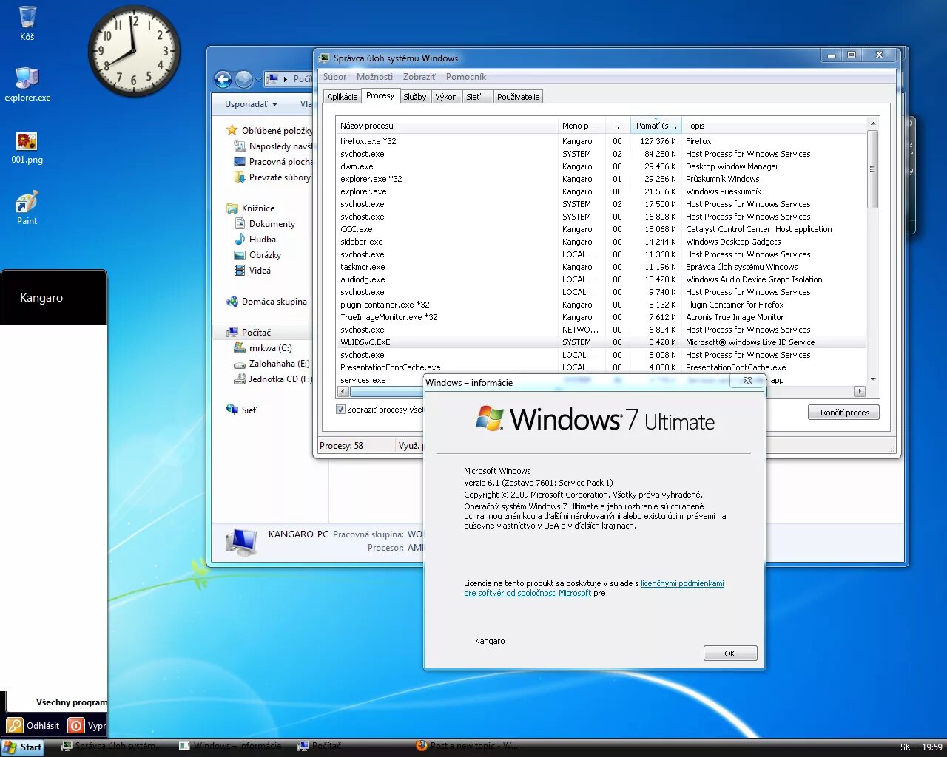Select the firefox.exe *32 process row
Image resolution: width=947 pixels, height=757 pixels.
(x=601, y=141)
